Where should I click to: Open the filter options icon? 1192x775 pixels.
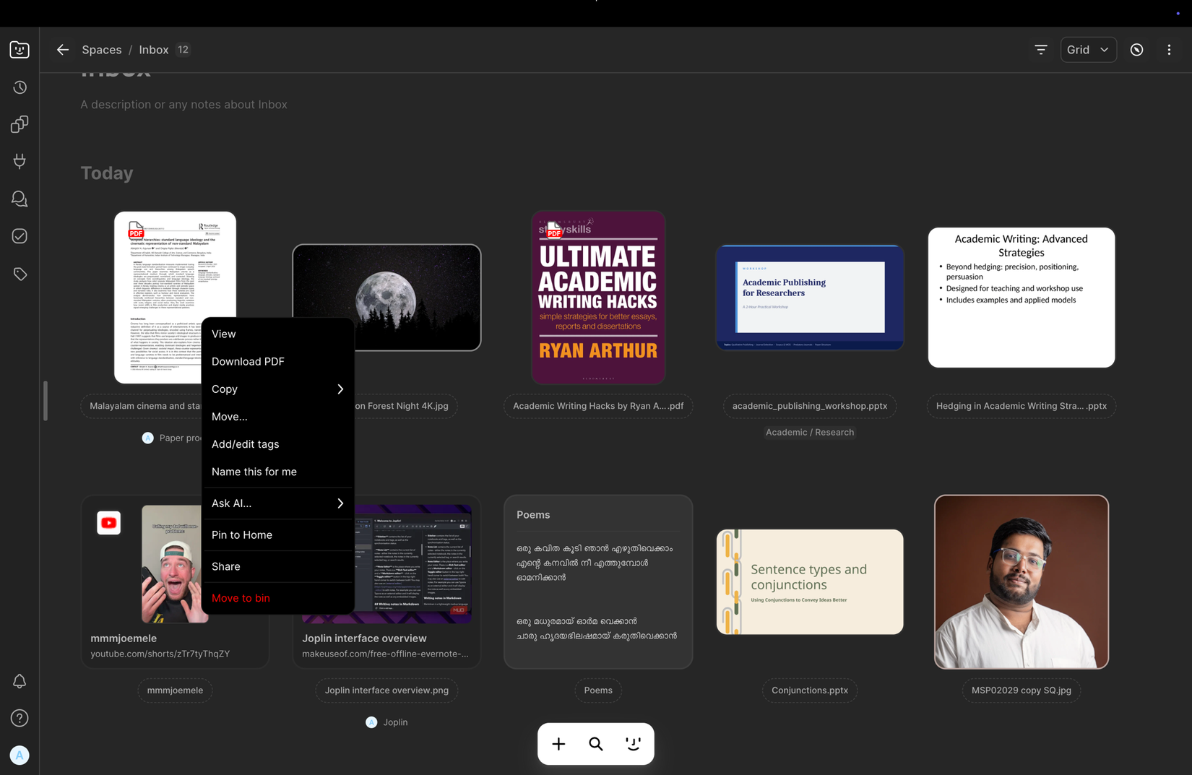[x=1040, y=49]
